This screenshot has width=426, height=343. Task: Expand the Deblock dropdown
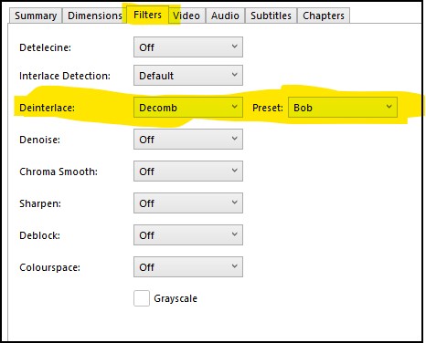pos(188,235)
